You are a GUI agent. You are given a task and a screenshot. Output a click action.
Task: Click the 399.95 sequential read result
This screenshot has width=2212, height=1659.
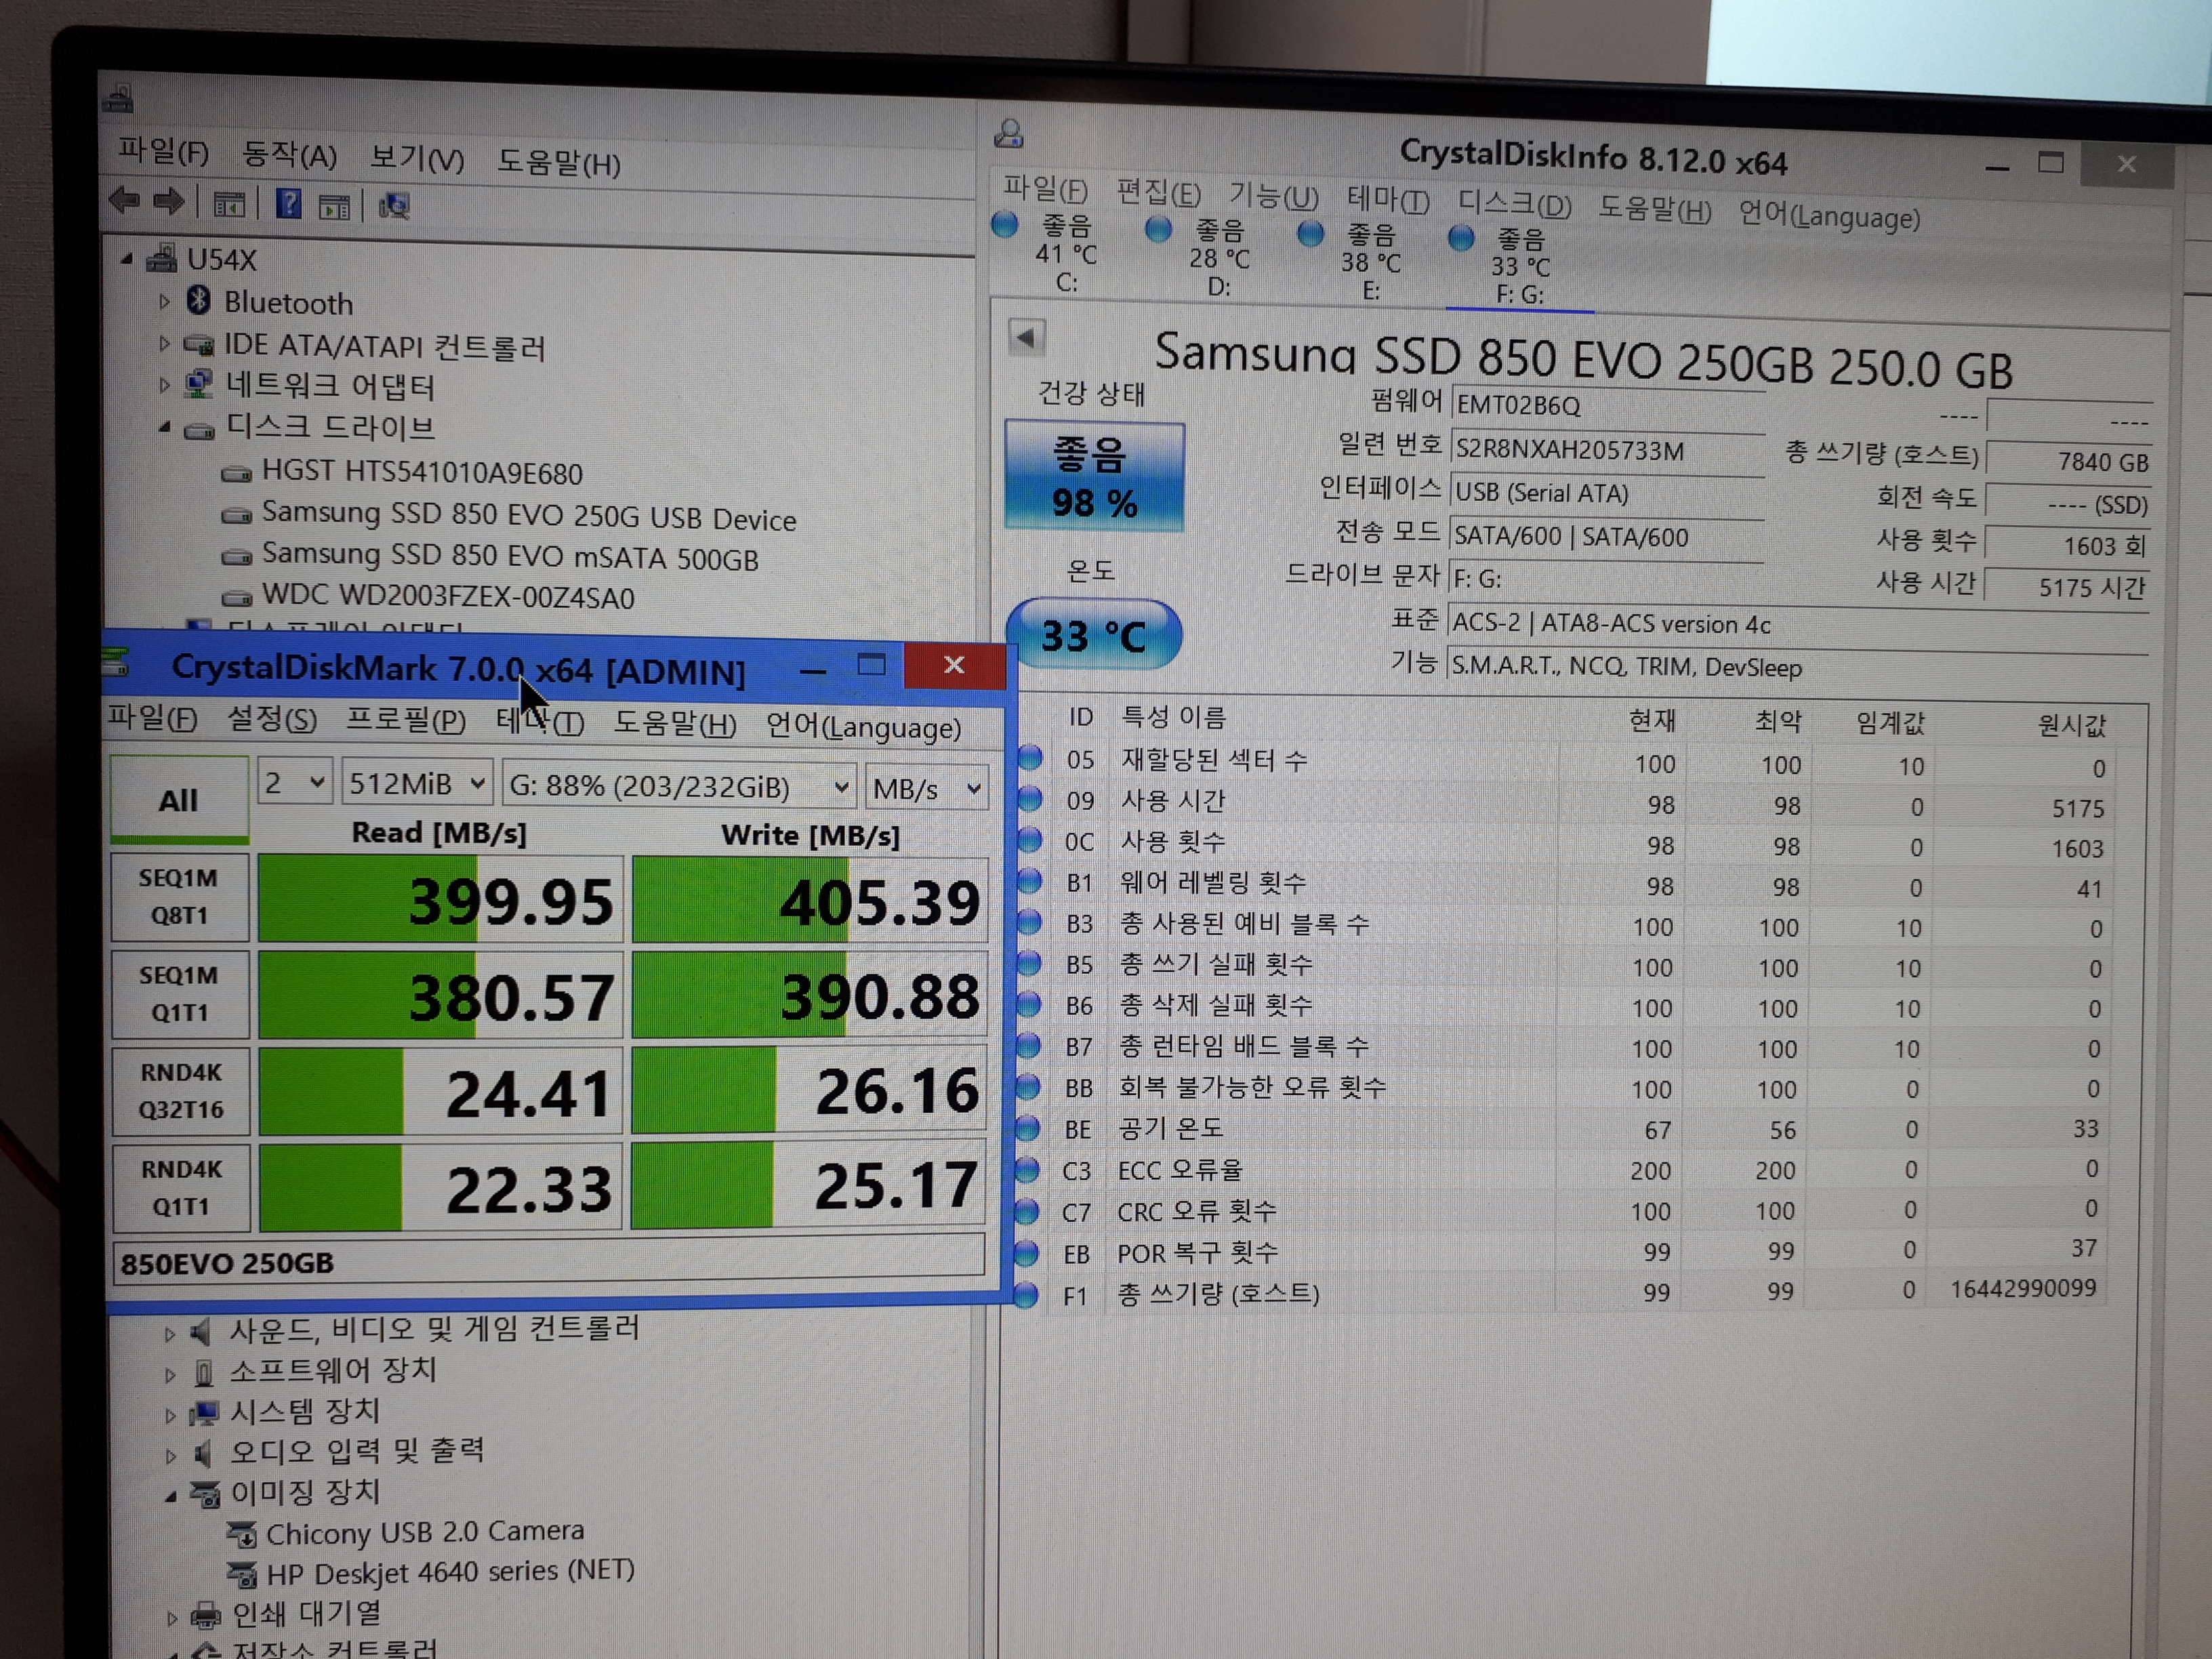[x=441, y=900]
